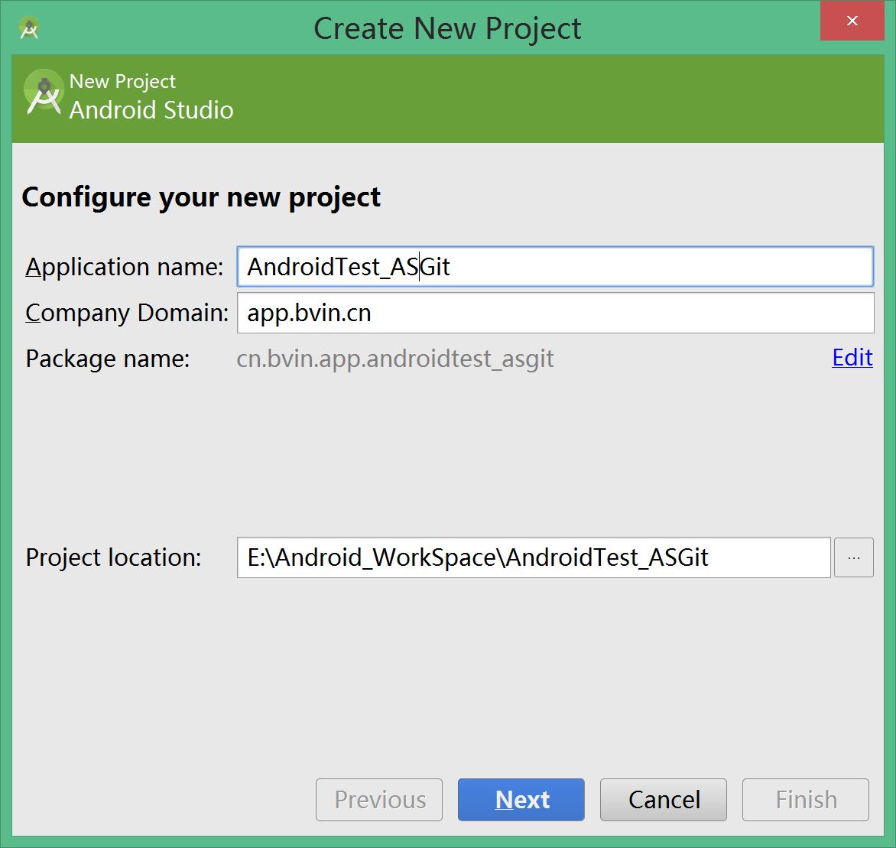Cancel the new project wizard
Screen dimensions: 896x848
(664, 800)
